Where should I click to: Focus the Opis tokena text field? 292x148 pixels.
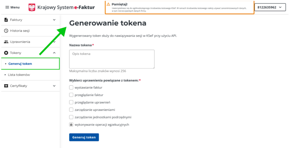tap(112, 59)
